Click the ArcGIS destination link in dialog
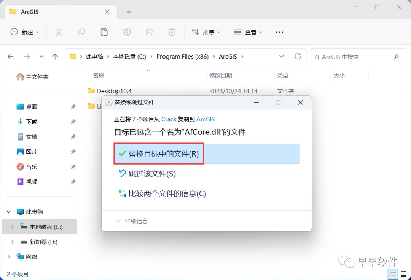Viewport: 411px width, 280px height. [x=205, y=119]
